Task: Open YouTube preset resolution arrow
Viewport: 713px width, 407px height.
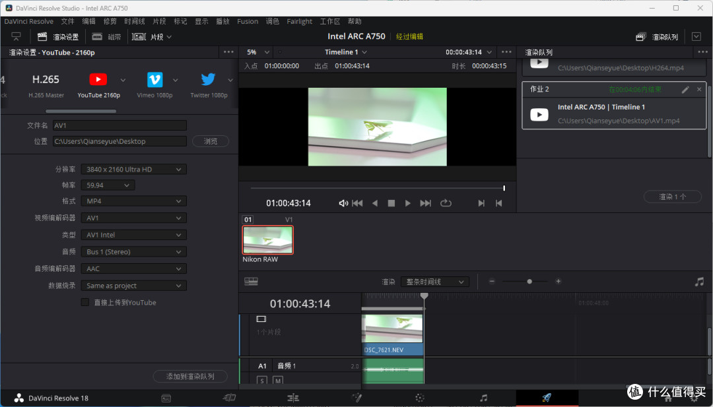Action: (x=123, y=80)
